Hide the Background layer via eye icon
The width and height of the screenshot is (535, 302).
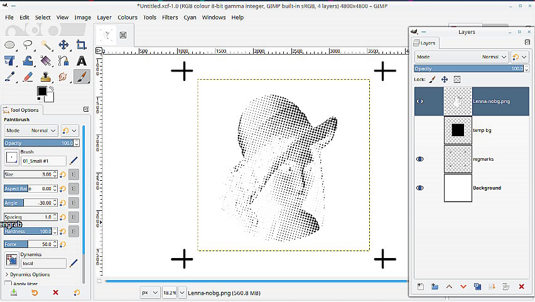point(420,188)
